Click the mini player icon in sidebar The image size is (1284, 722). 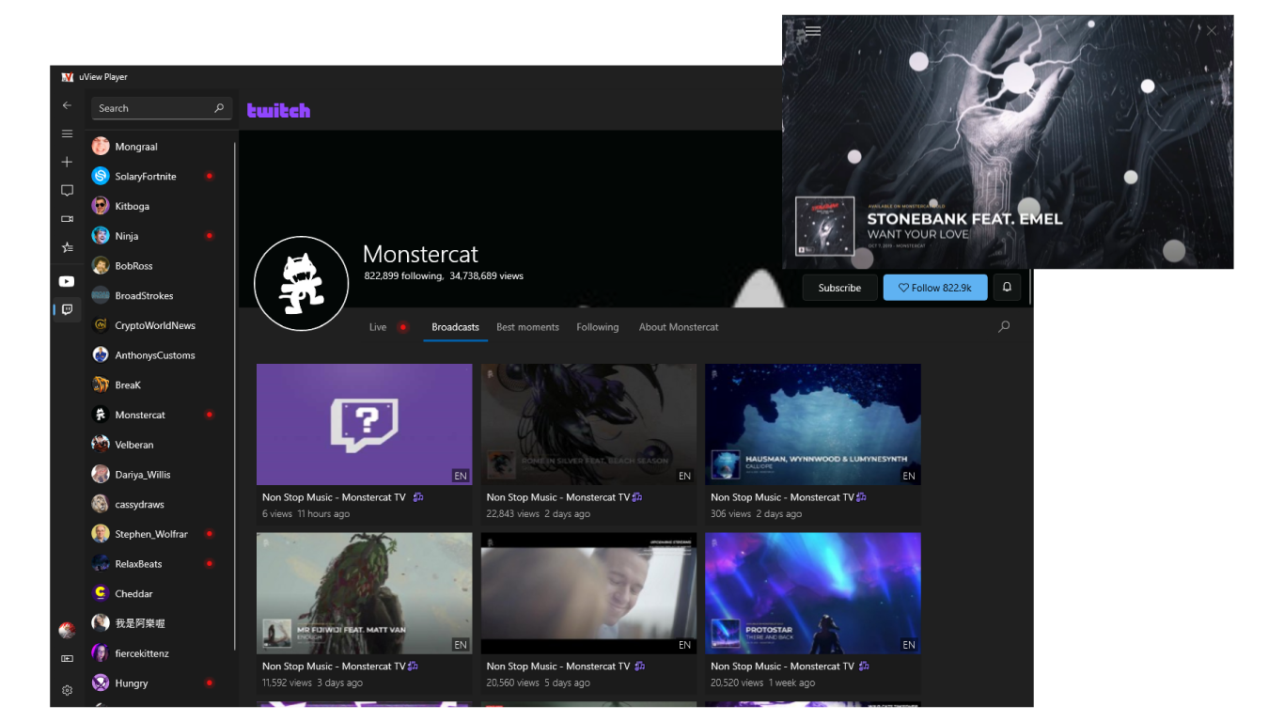point(67,659)
